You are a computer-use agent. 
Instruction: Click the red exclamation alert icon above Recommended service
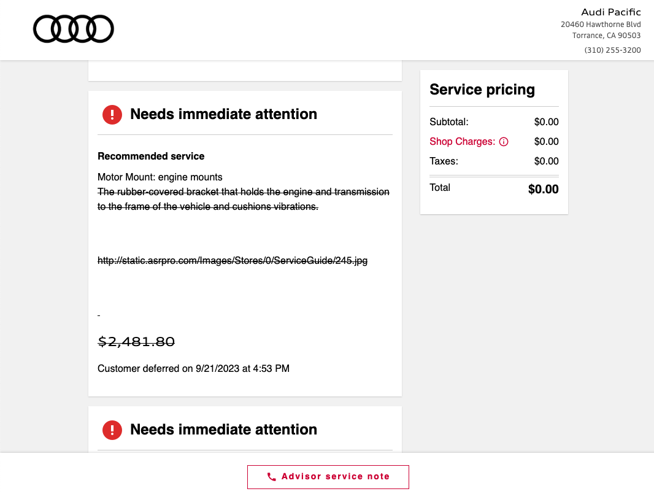click(x=112, y=114)
